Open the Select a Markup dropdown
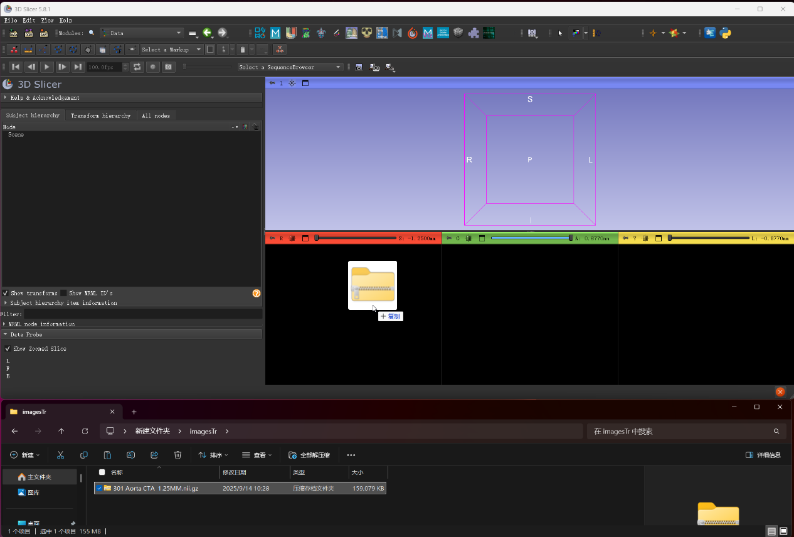This screenshot has height=537, width=794. pos(171,50)
